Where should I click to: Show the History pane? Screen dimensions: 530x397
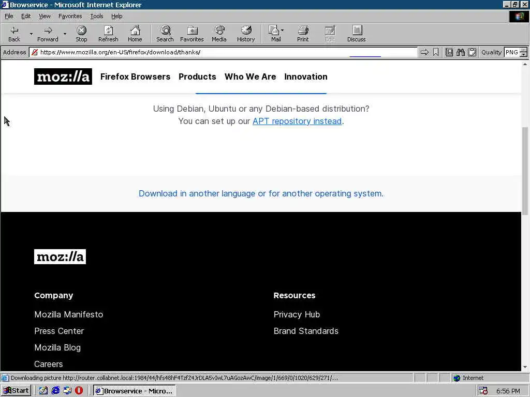[246, 34]
